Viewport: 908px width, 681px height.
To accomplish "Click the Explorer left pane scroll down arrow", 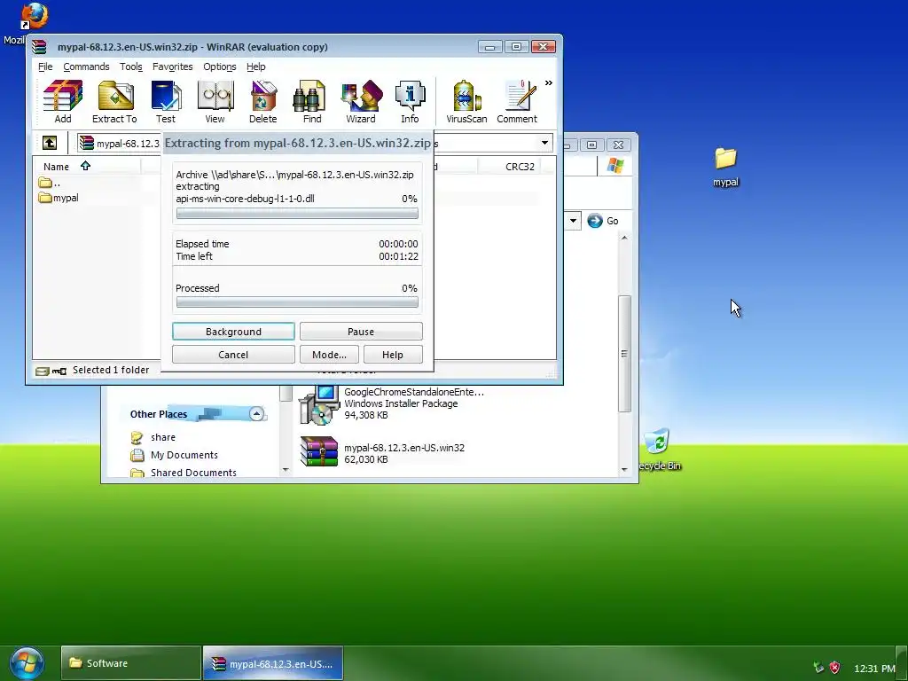I will [286, 470].
